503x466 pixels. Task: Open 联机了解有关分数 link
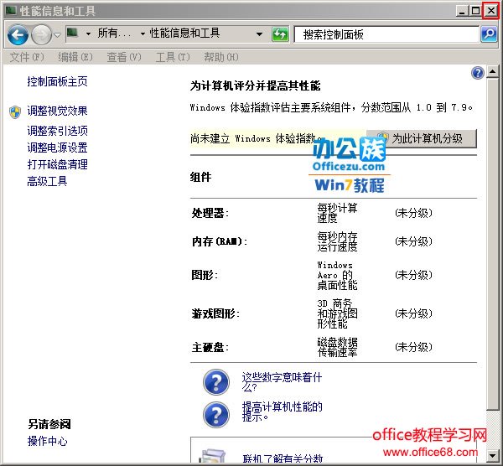click(x=283, y=458)
